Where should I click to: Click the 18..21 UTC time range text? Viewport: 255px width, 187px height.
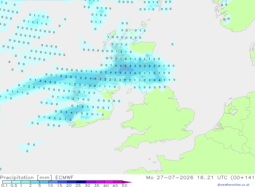212,177
